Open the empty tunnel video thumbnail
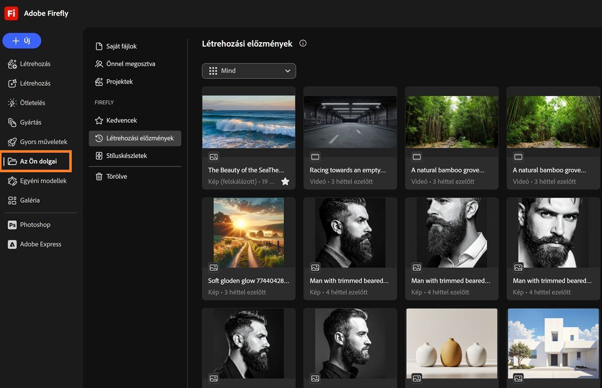Viewport: 602px width, 388px height. (x=350, y=122)
